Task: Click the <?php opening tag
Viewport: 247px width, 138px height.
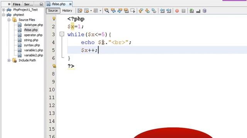Action: 76,19
